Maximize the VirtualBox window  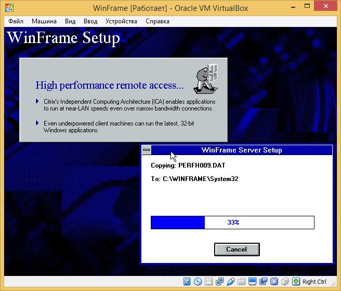307,6
